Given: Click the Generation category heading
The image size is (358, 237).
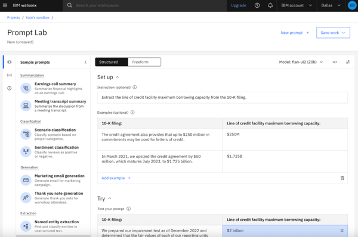Looking at the screenshot, I should [x=29, y=167].
